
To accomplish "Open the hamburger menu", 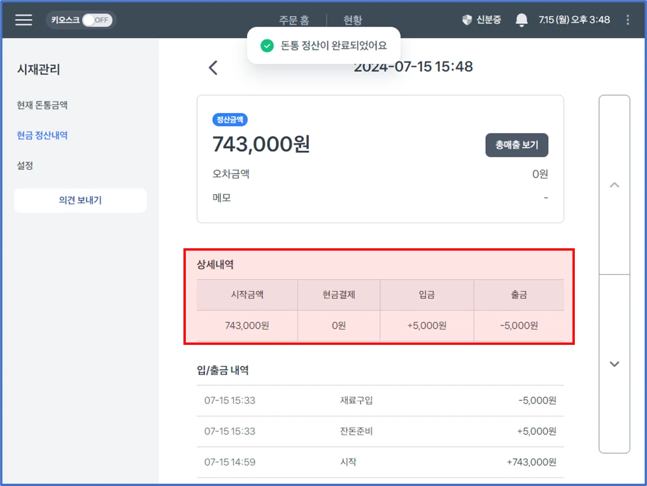I will click(x=23, y=20).
